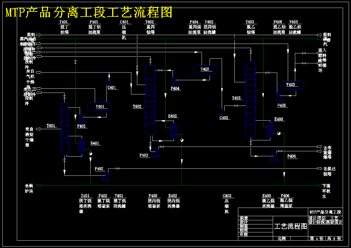Select the MTP产品分离工段 title block cell
This screenshot has height=248, width=351.
[325, 212]
